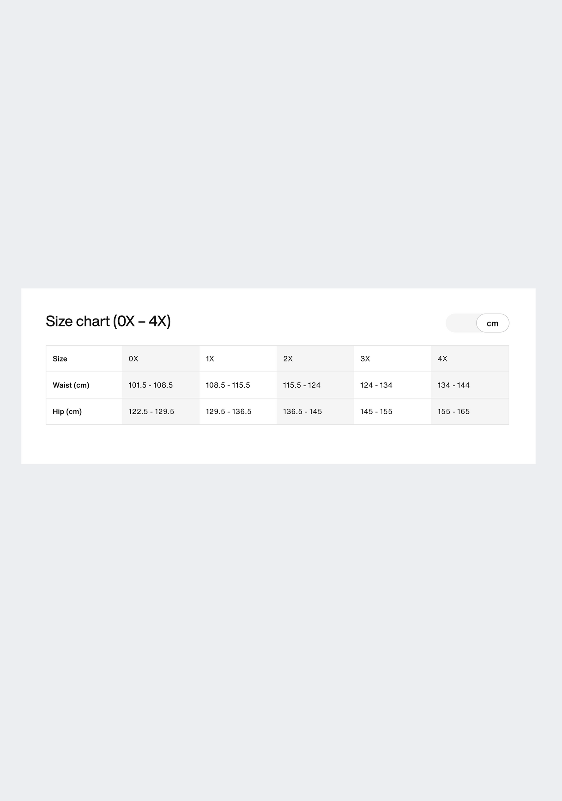Select hip value 129.5 - 136.5
The image size is (562, 801).
pyautogui.click(x=229, y=412)
